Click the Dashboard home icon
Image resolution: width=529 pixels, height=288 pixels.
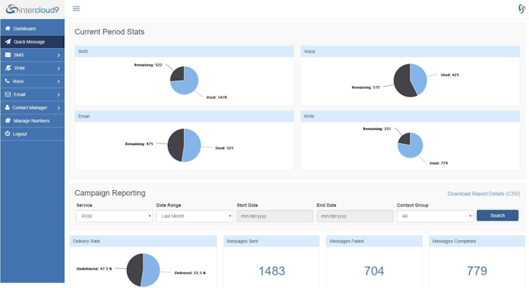click(x=8, y=28)
